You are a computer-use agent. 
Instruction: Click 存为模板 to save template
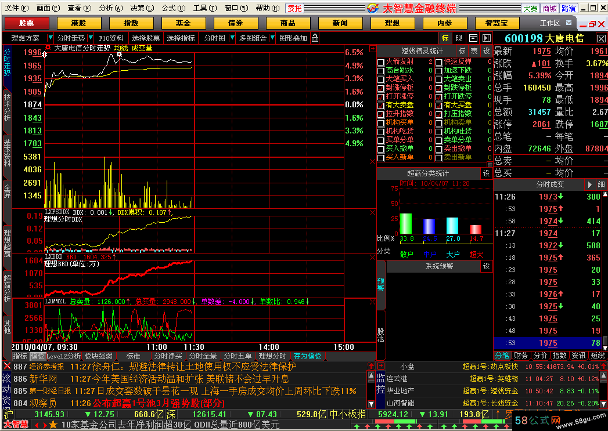(x=308, y=356)
